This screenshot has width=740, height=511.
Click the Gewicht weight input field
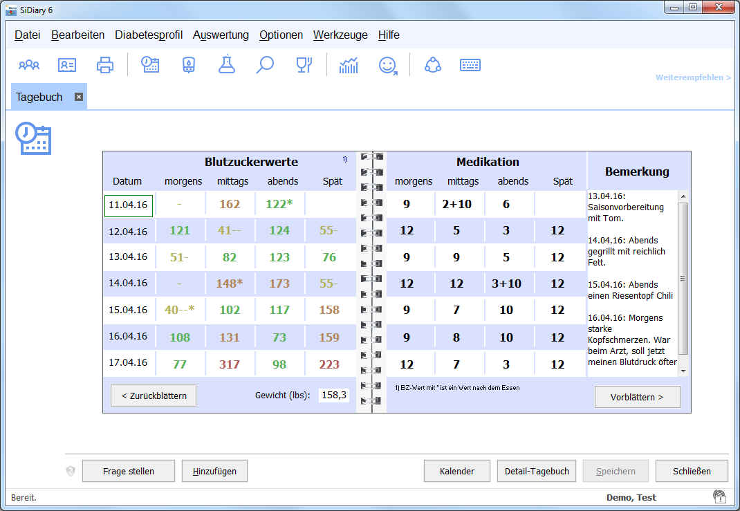coord(335,395)
